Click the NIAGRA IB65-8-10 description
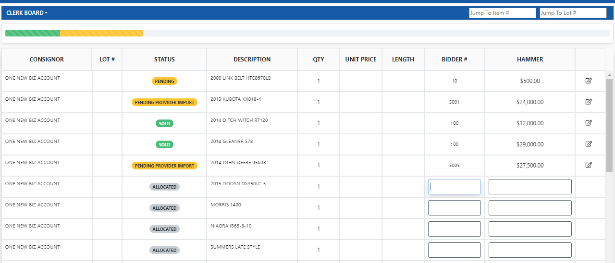The width and height of the screenshot is (615, 263). 231,226
